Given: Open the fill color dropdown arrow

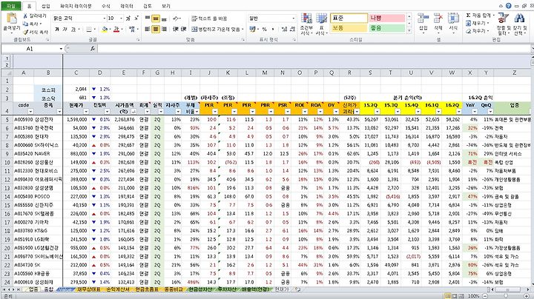Looking at the screenshot, I should (x=110, y=30).
